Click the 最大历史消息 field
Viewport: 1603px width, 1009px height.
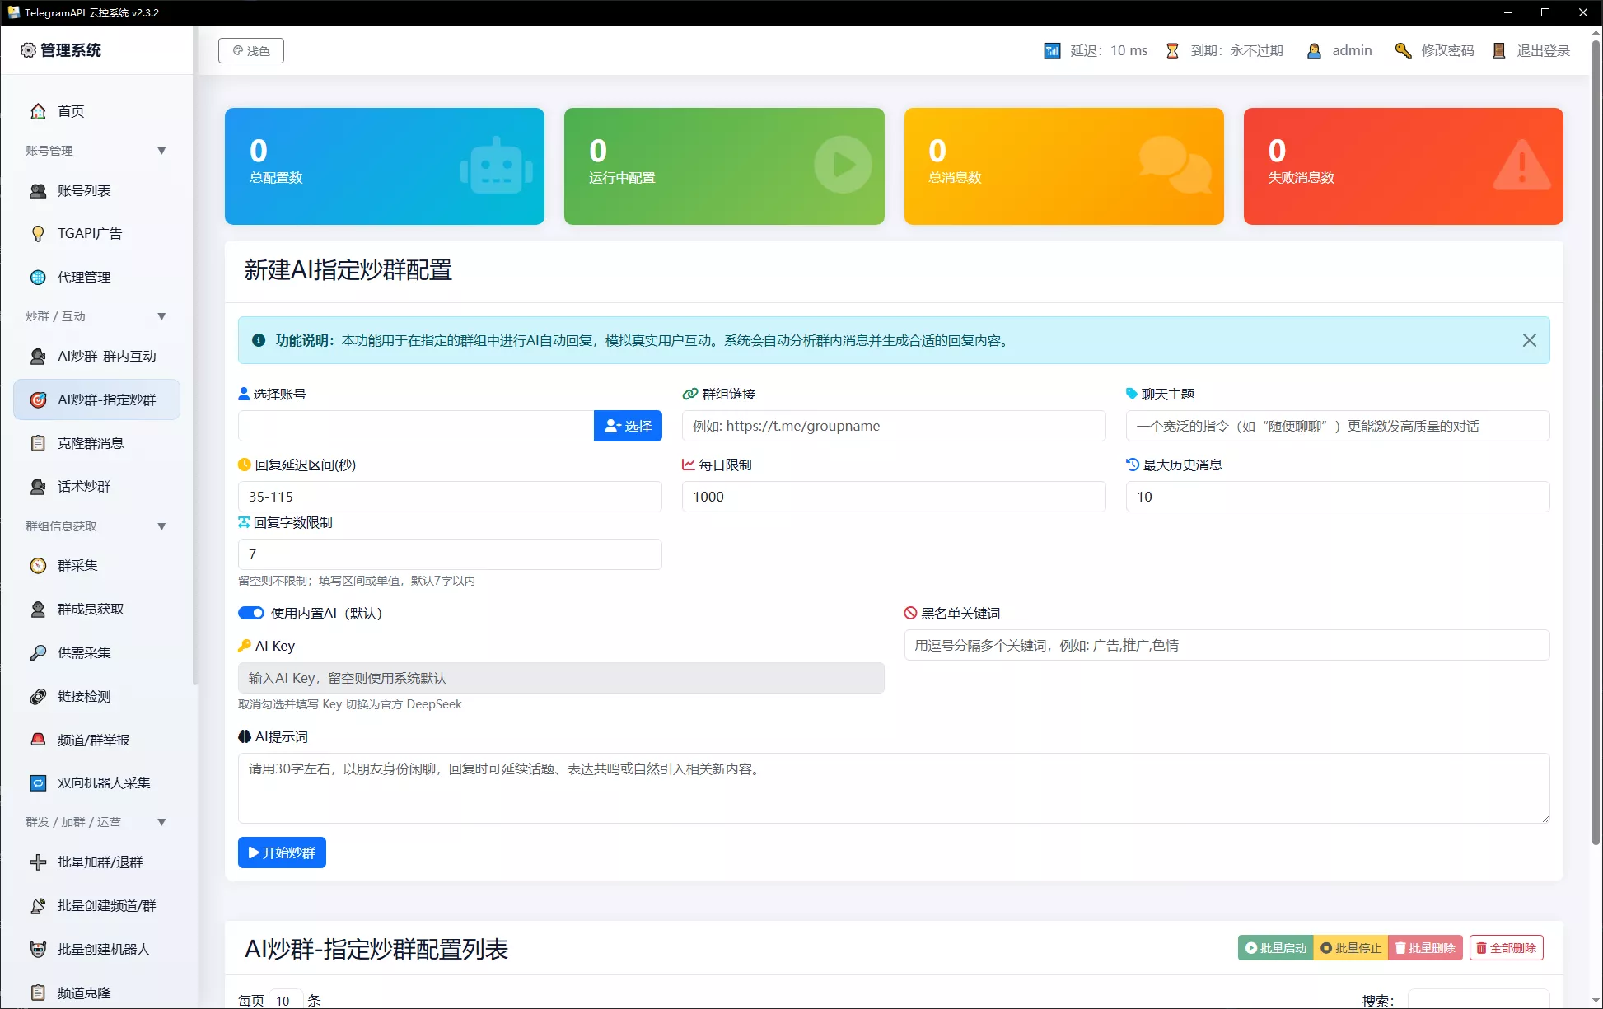coord(1338,497)
